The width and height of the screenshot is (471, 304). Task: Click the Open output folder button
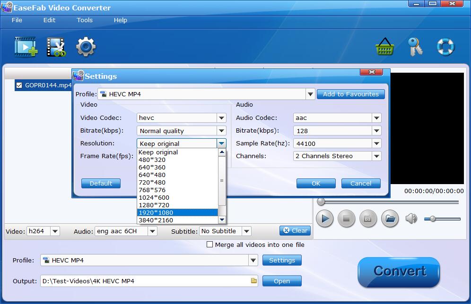pyautogui.click(x=282, y=281)
